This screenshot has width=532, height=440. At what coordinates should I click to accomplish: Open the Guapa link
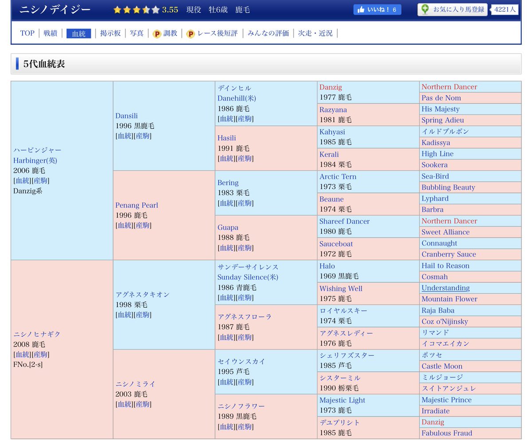(228, 227)
